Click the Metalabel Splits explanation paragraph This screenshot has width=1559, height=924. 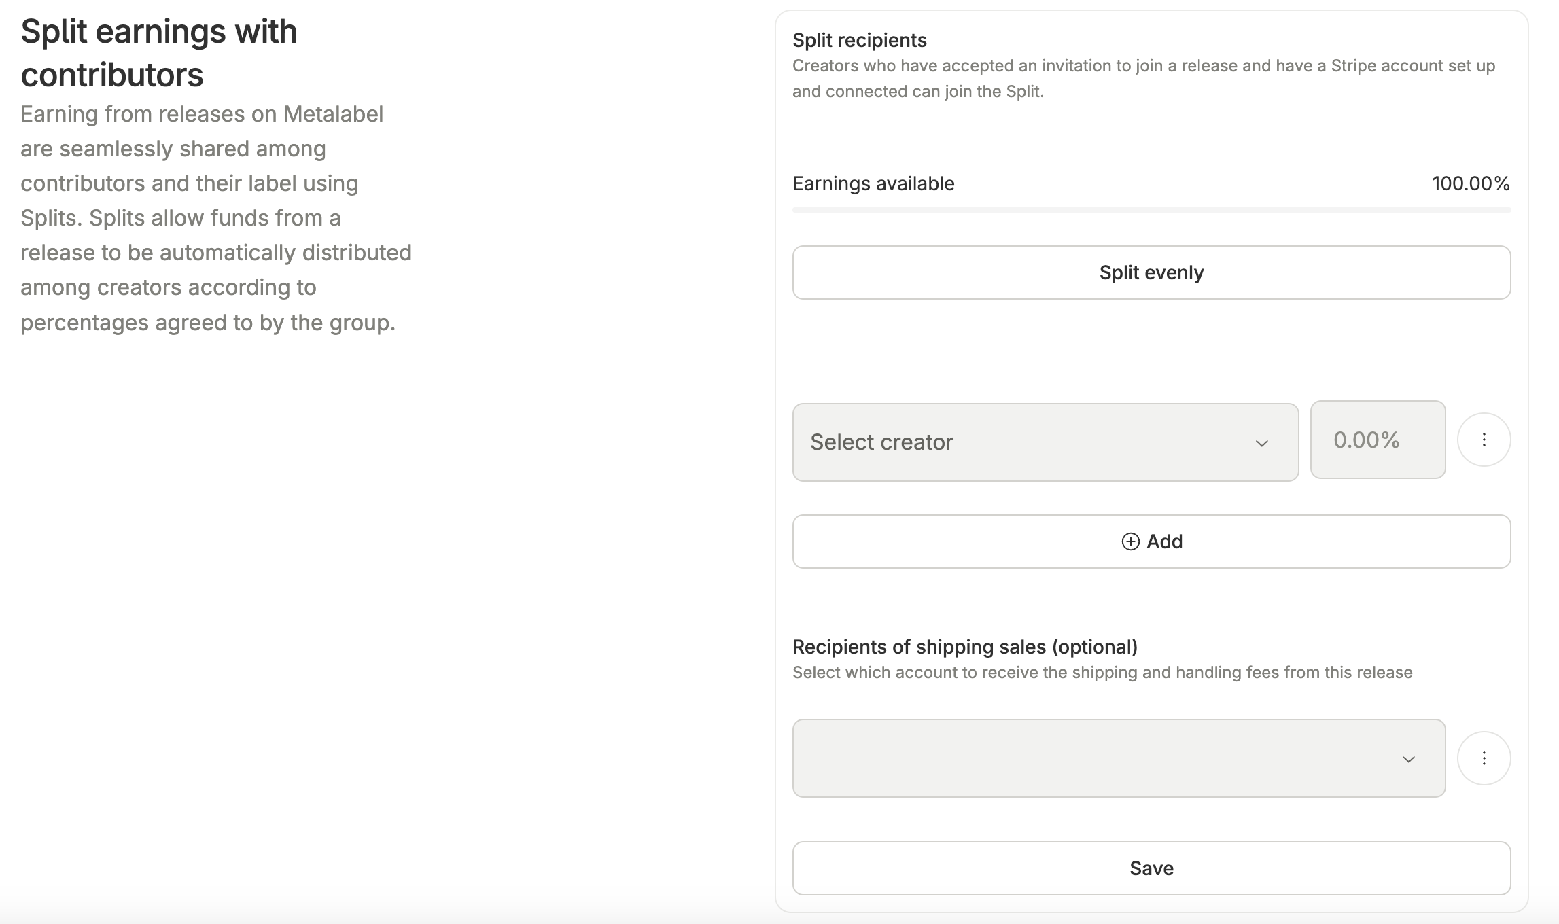pyautogui.click(x=216, y=218)
